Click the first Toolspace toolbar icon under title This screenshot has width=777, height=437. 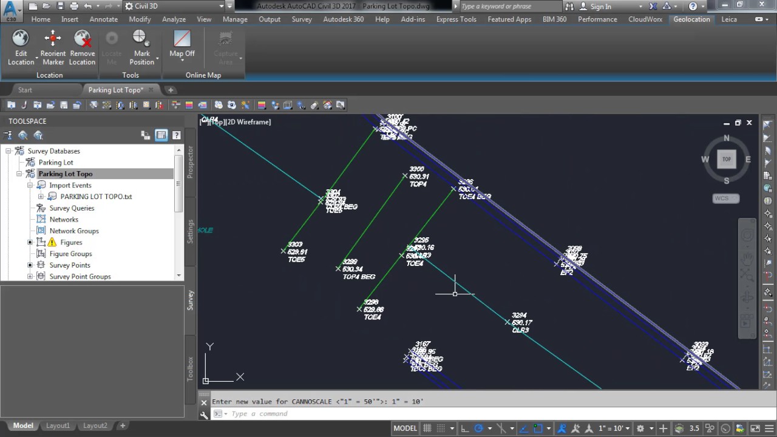click(8, 135)
